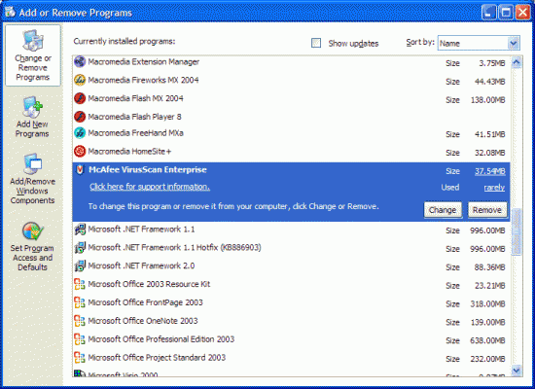
Task: Click Macromedia Fireworks MX 2004 icon
Action: (80, 80)
